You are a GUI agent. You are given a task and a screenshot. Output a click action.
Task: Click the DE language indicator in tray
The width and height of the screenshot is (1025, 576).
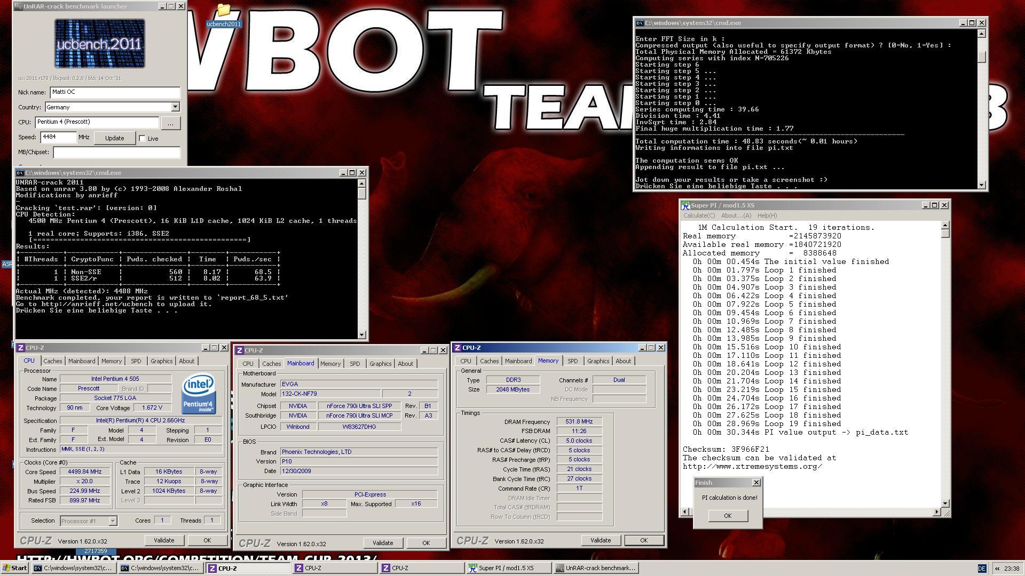[981, 569]
